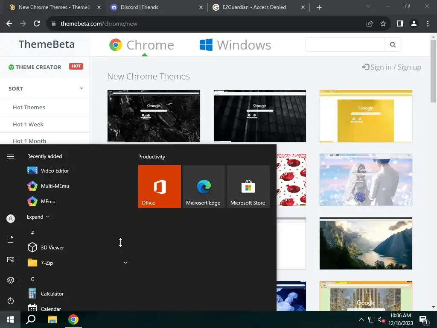This screenshot has width=437, height=328.
Task: Click the forward navigation arrow
Action: coord(23,24)
